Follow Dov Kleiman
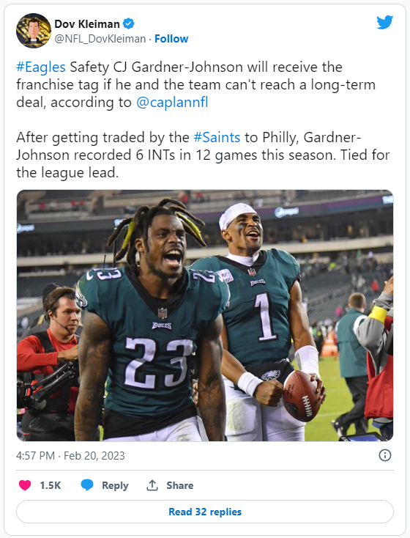This screenshot has width=410, height=538. coord(171,39)
